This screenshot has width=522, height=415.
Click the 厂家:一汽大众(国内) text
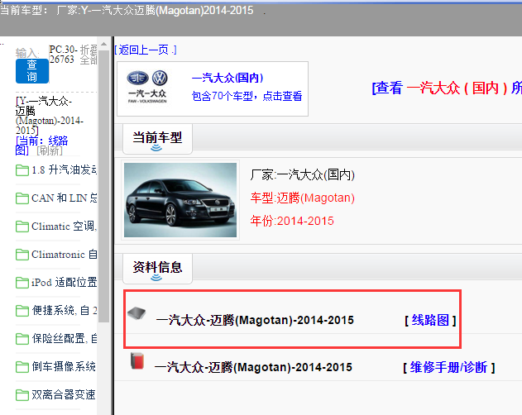coord(302,174)
